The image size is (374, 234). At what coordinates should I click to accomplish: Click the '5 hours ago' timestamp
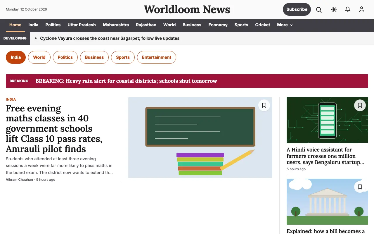[x=296, y=169]
